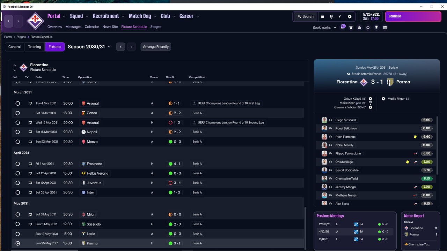Viewport: 447px width, 251px height.
Task: Open the Bookmarks dropdown
Action: (324, 28)
